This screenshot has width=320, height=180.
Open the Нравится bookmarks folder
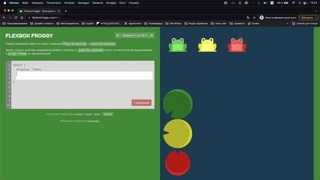click(237, 23)
